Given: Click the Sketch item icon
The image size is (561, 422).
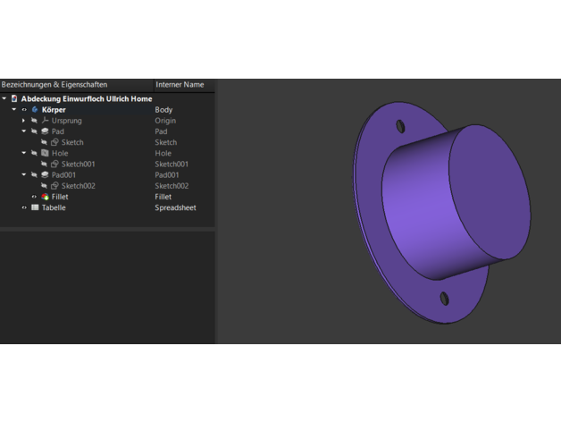Looking at the screenshot, I should click(x=54, y=142).
